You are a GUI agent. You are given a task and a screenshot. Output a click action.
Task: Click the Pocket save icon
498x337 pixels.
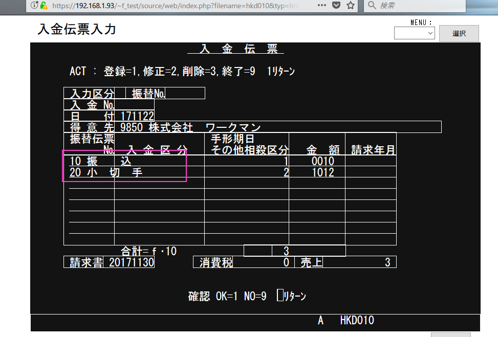pos(336,6)
